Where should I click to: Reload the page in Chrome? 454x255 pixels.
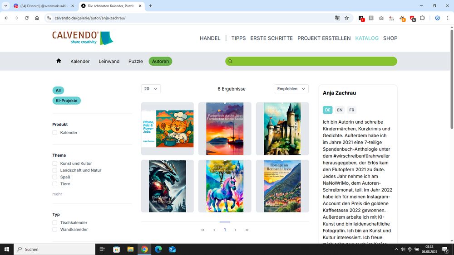click(x=27, y=18)
